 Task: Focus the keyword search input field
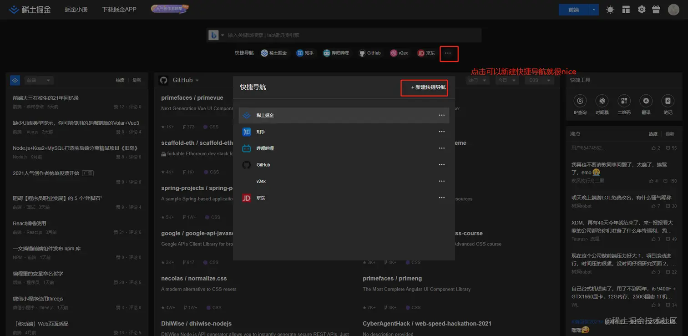click(x=353, y=35)
